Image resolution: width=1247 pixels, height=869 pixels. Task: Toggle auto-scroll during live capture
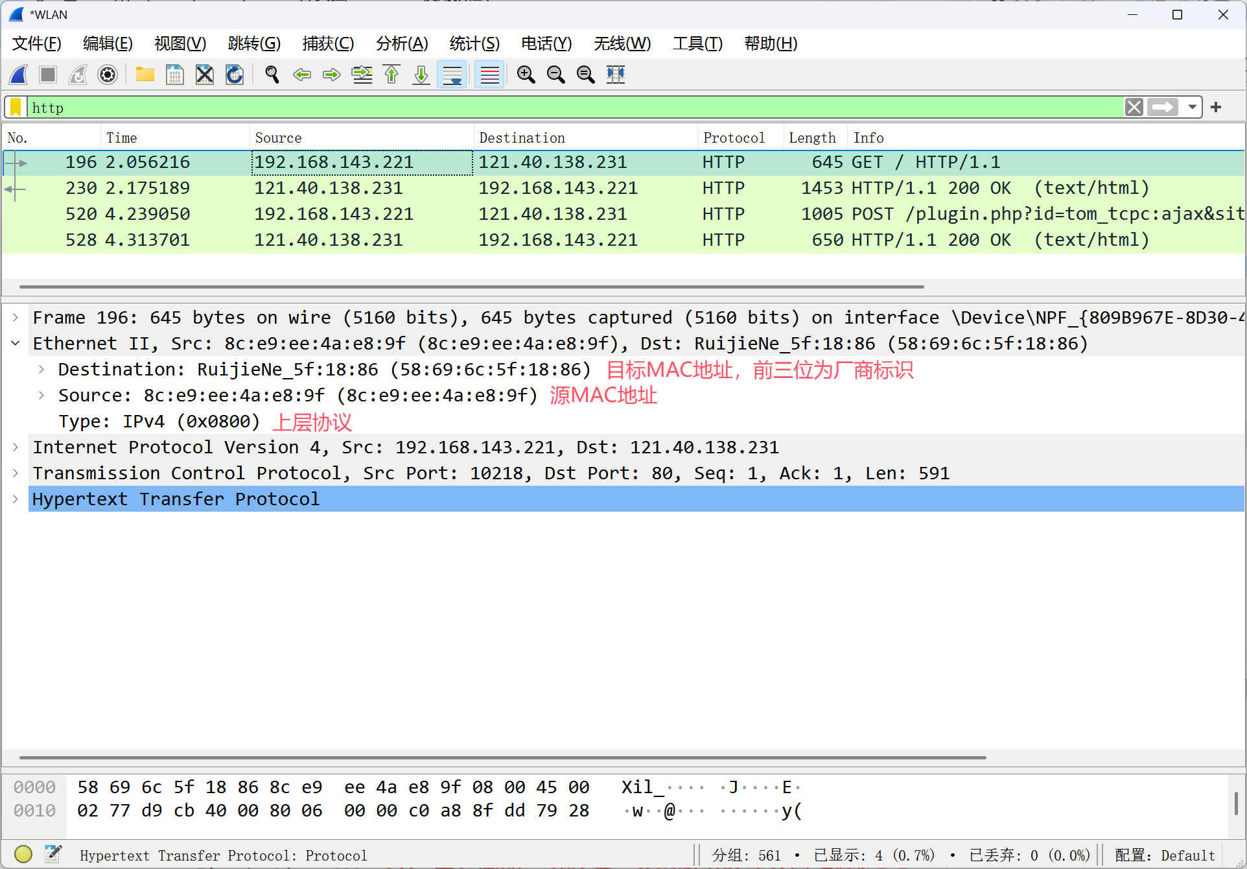tap(452, 75)
